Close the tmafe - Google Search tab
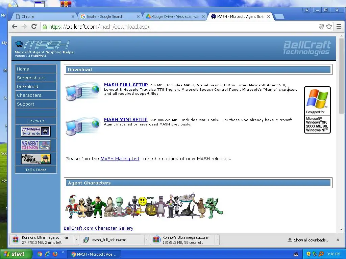Image resolution: width=346 pixels, height=259 pixels. click(138, 17)
